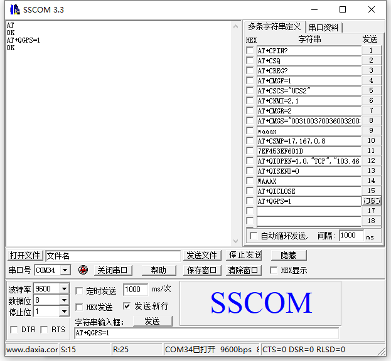Click the www.daxia.com status bar link

[32, 350]
